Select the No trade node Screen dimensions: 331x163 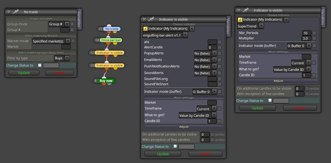[112, 29]
